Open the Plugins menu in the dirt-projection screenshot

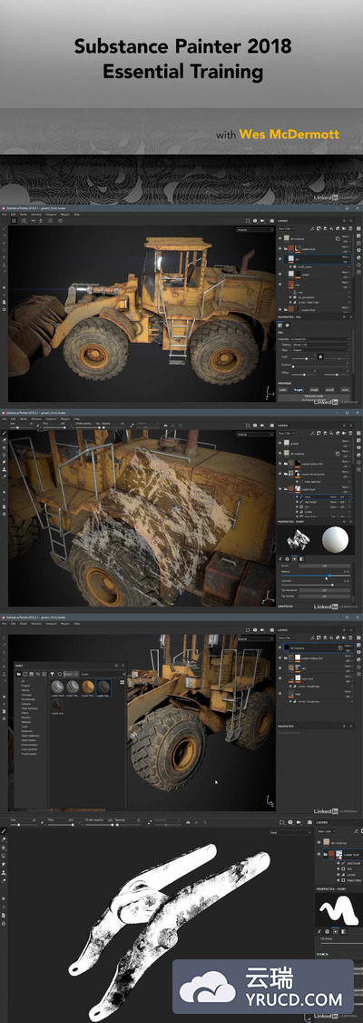tap(65, 419)
